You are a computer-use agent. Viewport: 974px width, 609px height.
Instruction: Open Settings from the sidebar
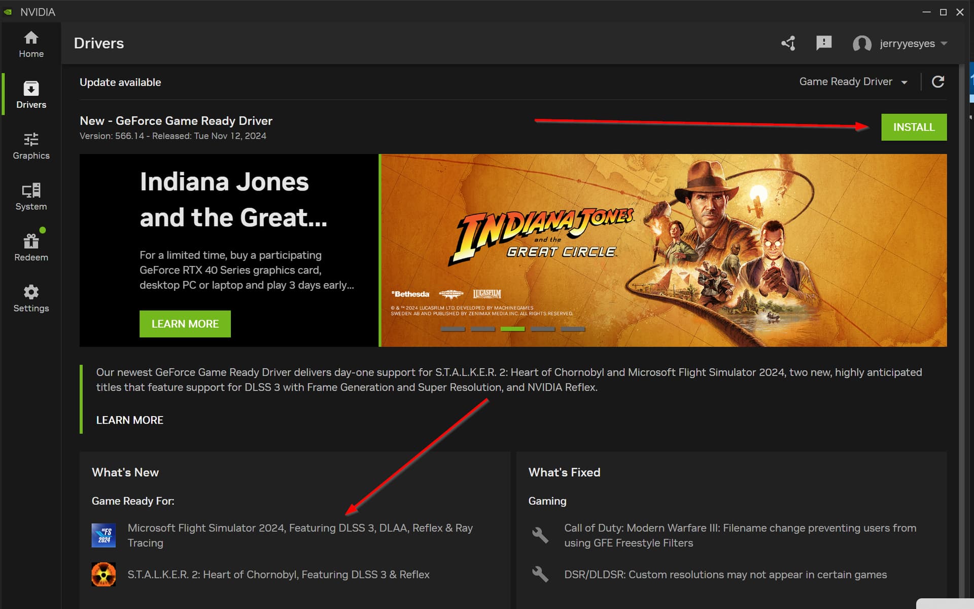click(x=31, y=298)
